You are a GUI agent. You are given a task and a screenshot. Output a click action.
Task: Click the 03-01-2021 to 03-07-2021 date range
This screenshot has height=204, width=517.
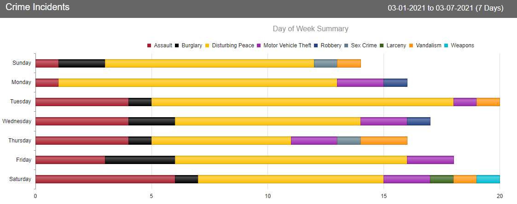pyautogui.click(x=446, y=8)
